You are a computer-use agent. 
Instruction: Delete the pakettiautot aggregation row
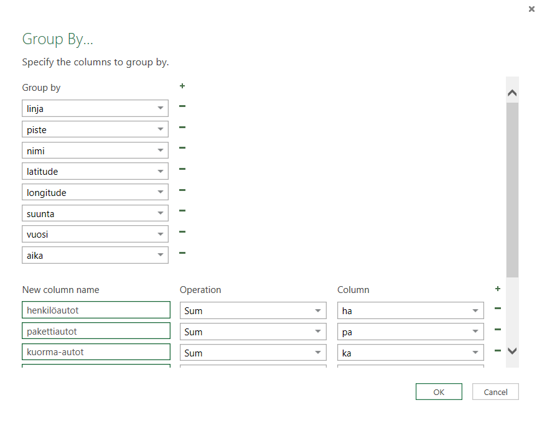coord(497,330)
